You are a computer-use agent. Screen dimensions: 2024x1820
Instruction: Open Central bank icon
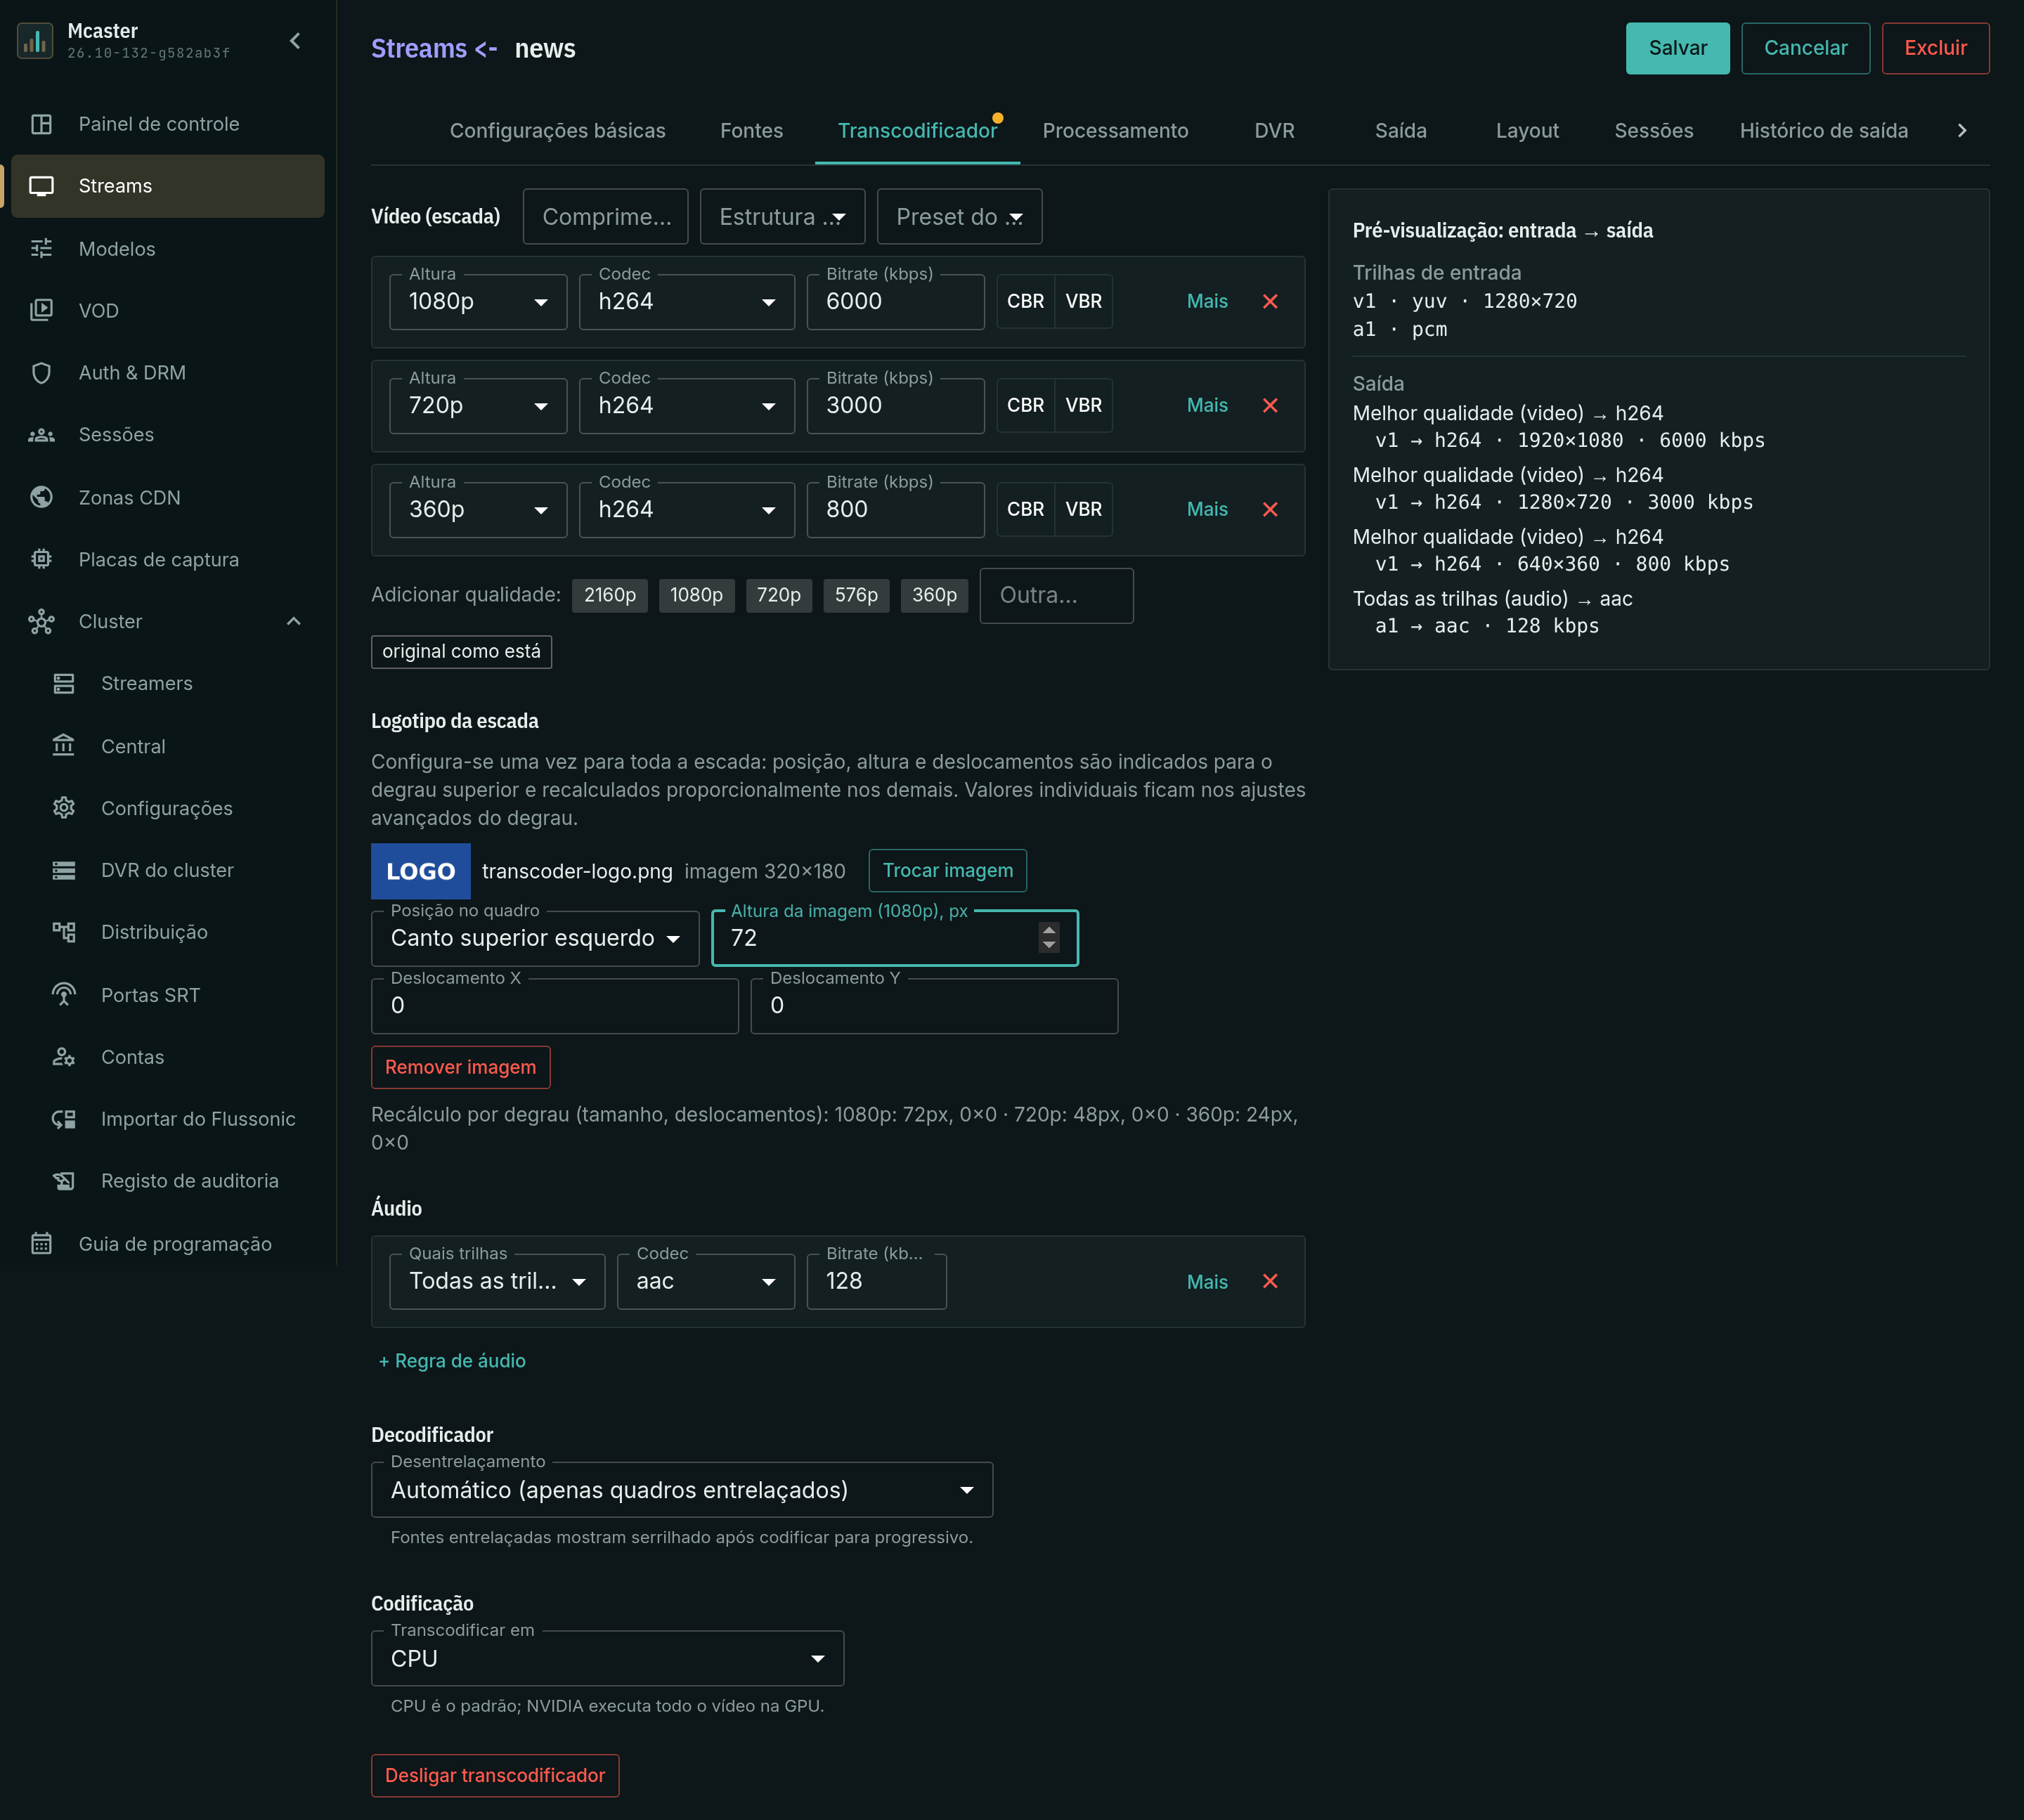coord(64,746)
